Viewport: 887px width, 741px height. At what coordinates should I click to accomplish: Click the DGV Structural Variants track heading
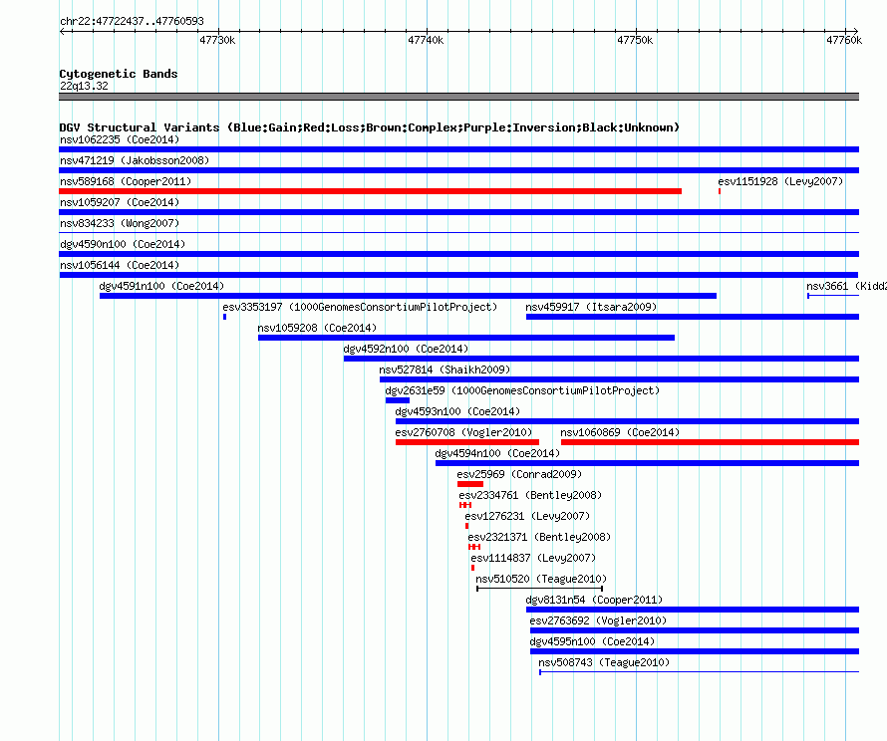coord(369,127)
